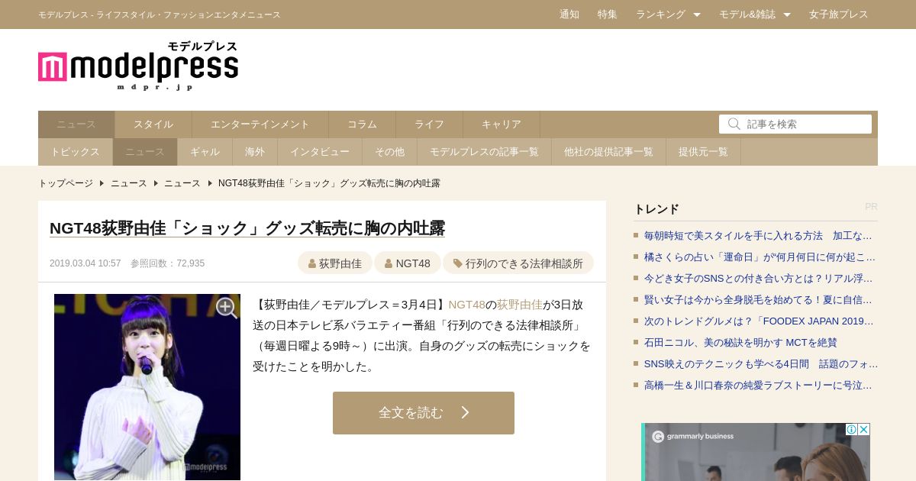
Task: Click the modelpress logo
Action: click(138, 66)
